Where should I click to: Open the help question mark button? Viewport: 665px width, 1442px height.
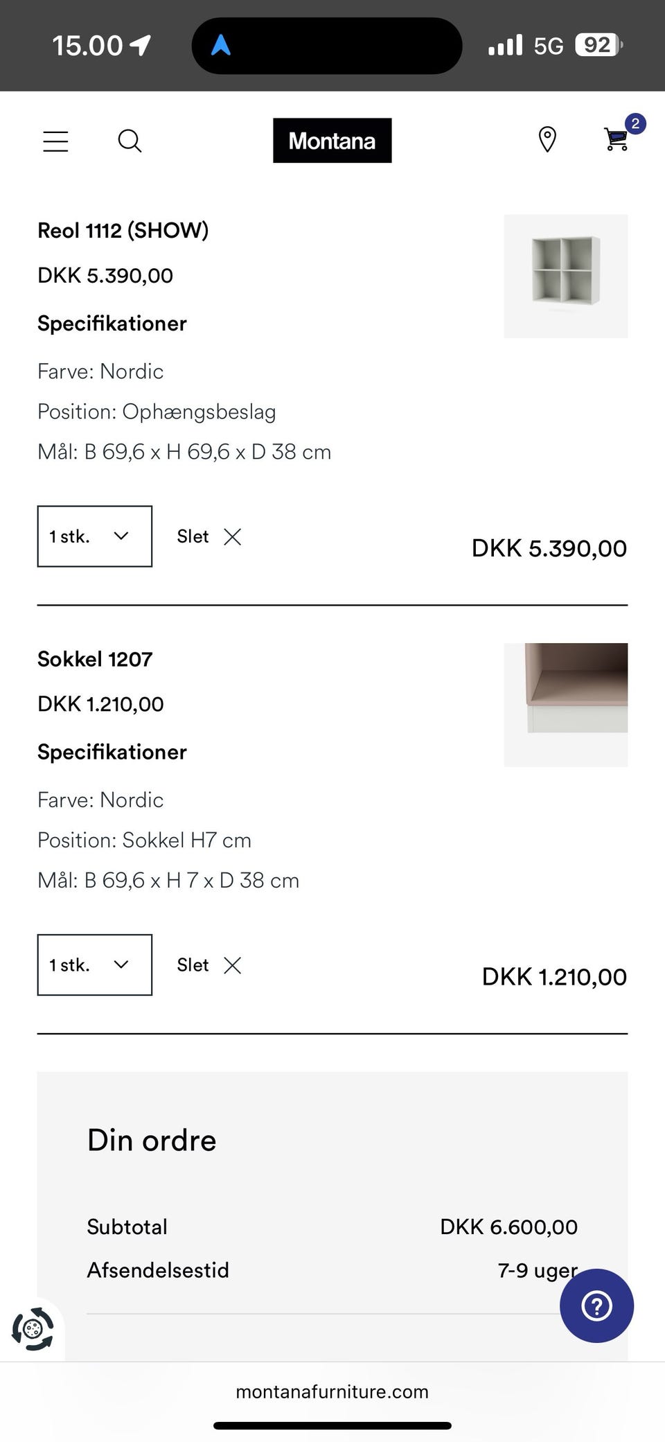pos(596,1305)
